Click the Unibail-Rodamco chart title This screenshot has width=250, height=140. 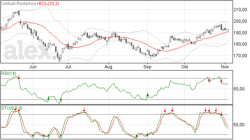[x=18, y=4]
